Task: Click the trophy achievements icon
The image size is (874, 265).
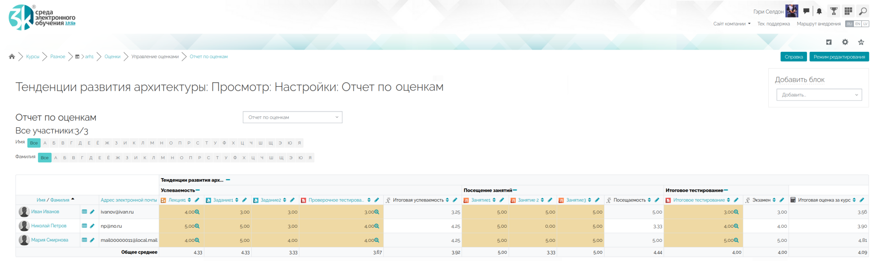Action: [x=833, y=11]
